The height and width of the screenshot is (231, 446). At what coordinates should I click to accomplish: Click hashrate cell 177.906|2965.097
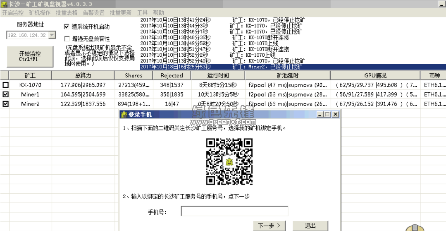(x=83, y=85)
